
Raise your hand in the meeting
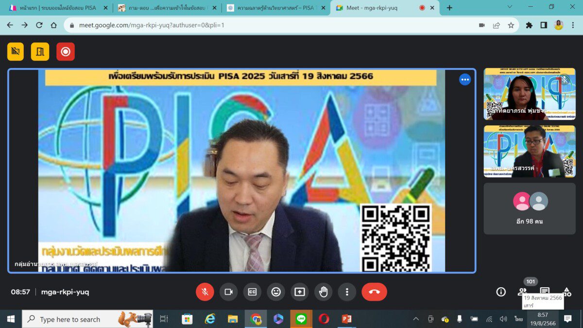coord(324,292)
